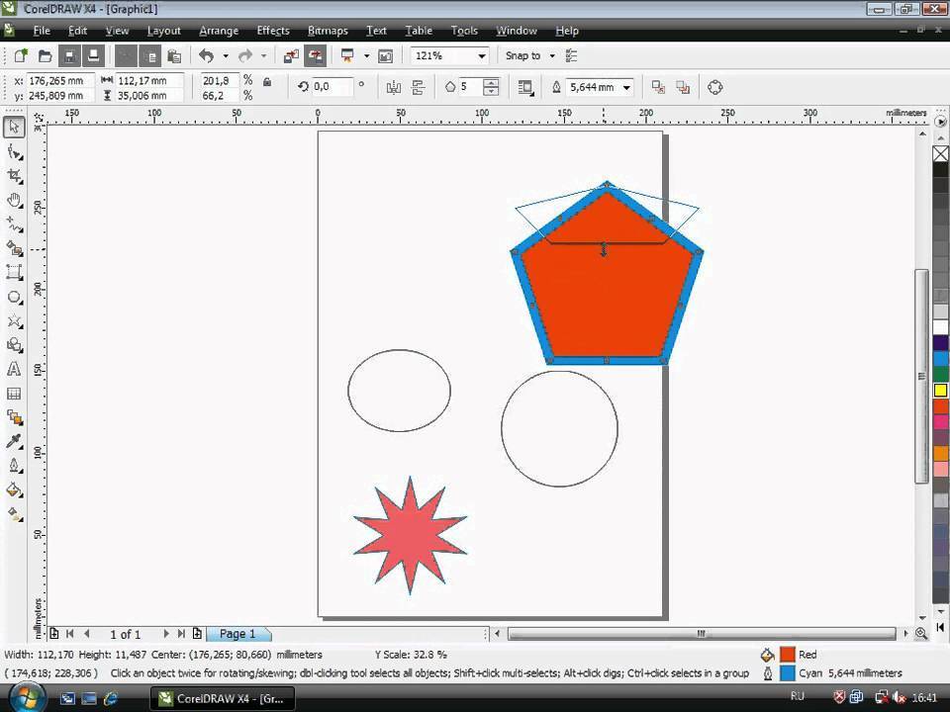The height and width of the screenshot is (712, 950).
Task: Open the Effects menu
Action: click(272, 31)
